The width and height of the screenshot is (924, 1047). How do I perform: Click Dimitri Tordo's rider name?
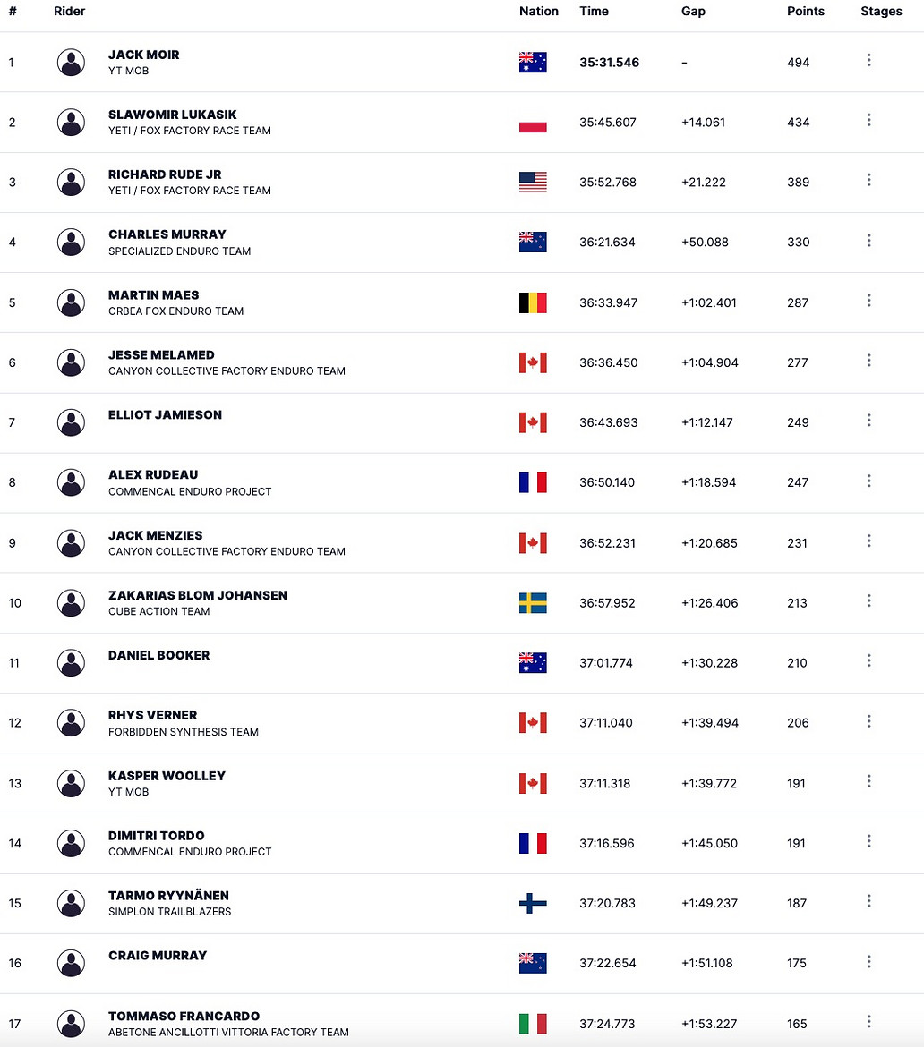(157, 836)
